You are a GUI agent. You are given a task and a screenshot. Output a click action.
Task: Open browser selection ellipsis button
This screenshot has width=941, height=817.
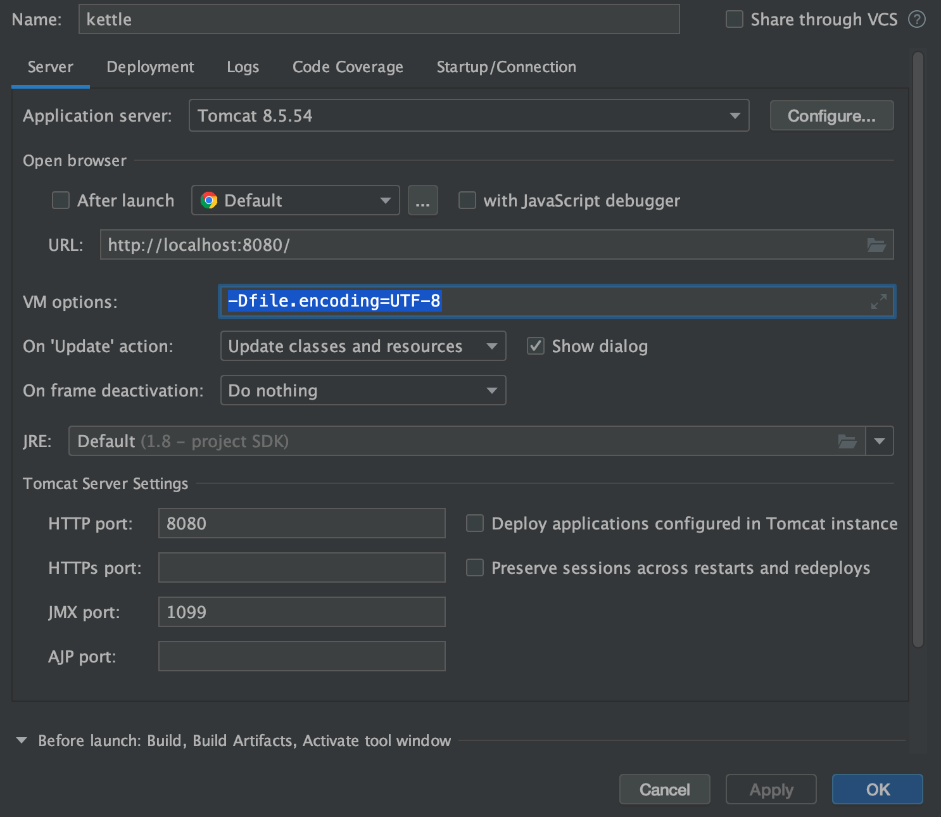point(423,201)
